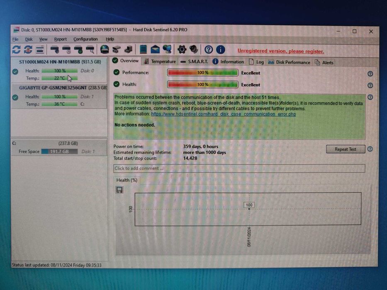Click the stacked lines toolbar icon
The width and height of the screenshot is (387, 290).
point(40,50)
